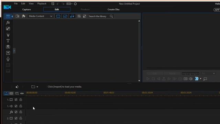Click the undock preview window icon

point(205,79)
